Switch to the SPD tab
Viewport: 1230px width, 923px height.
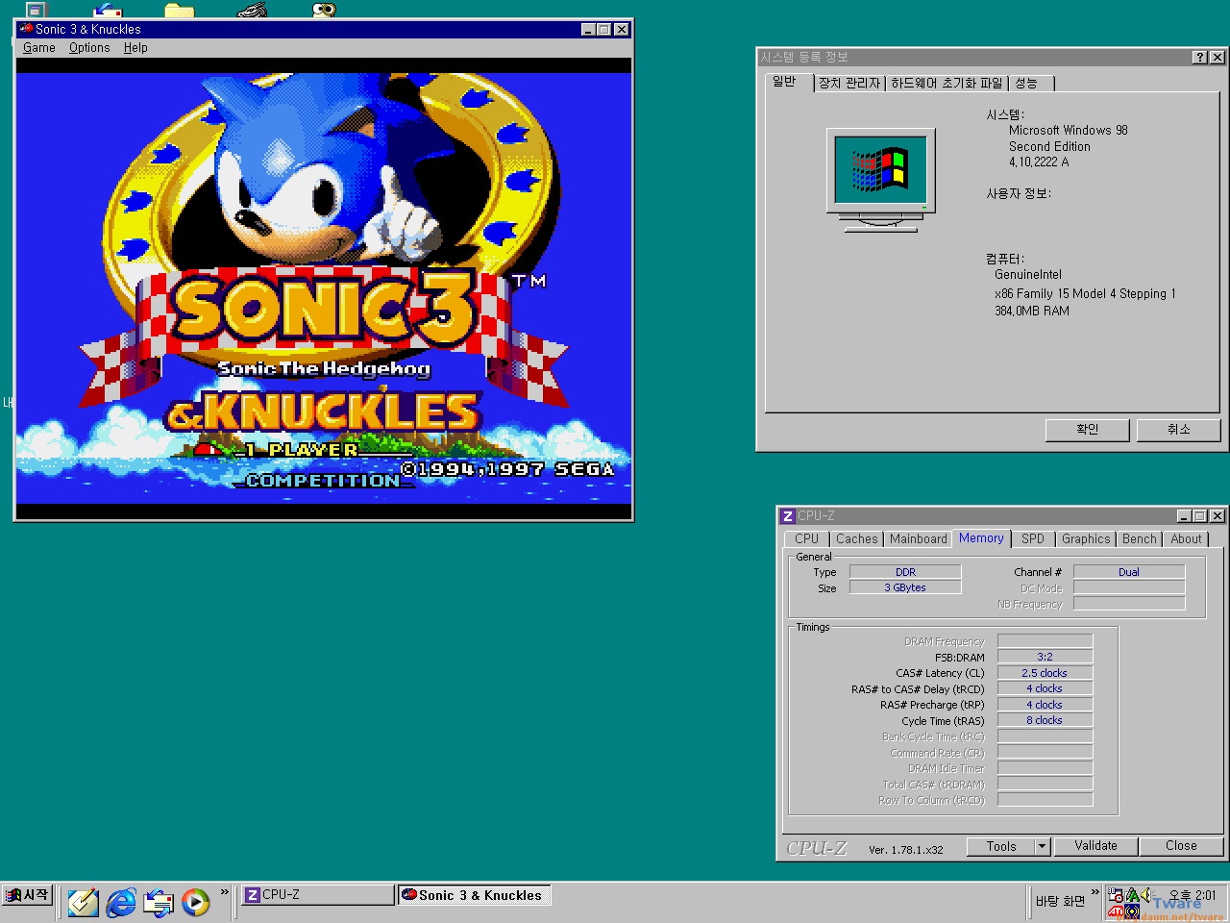[1033, 539]
